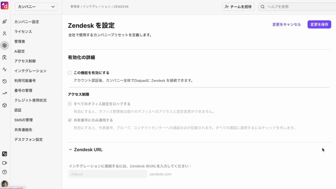Screen dimensions: 336x189
Task: Click ZENDESK breadcrumb text
Action: point(121,7)
